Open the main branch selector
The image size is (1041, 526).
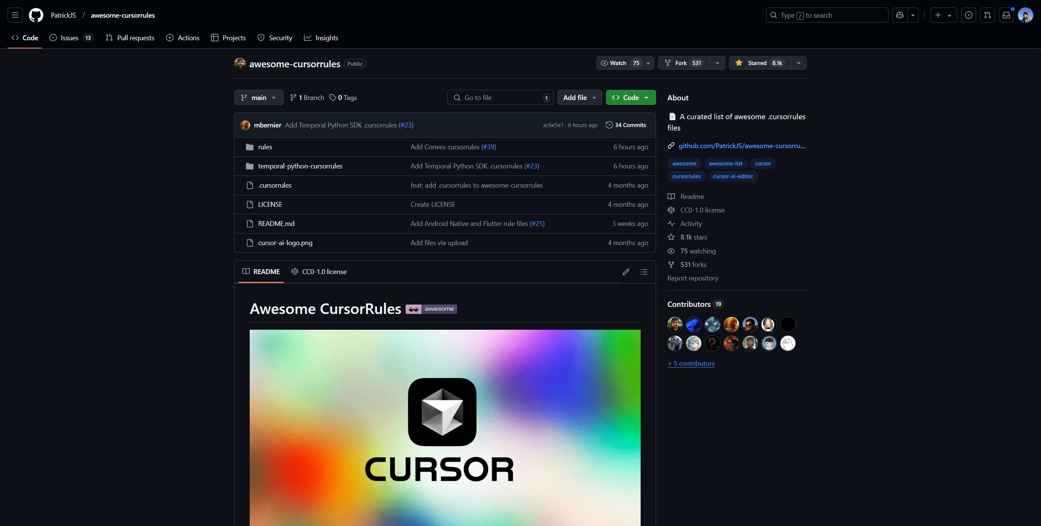click(x=259, y=98)
